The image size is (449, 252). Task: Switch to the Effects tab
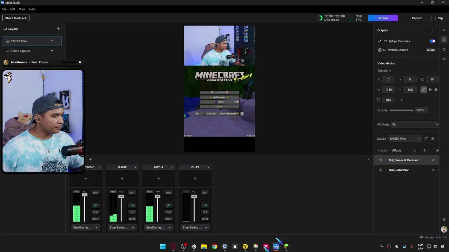coord(397,150)
